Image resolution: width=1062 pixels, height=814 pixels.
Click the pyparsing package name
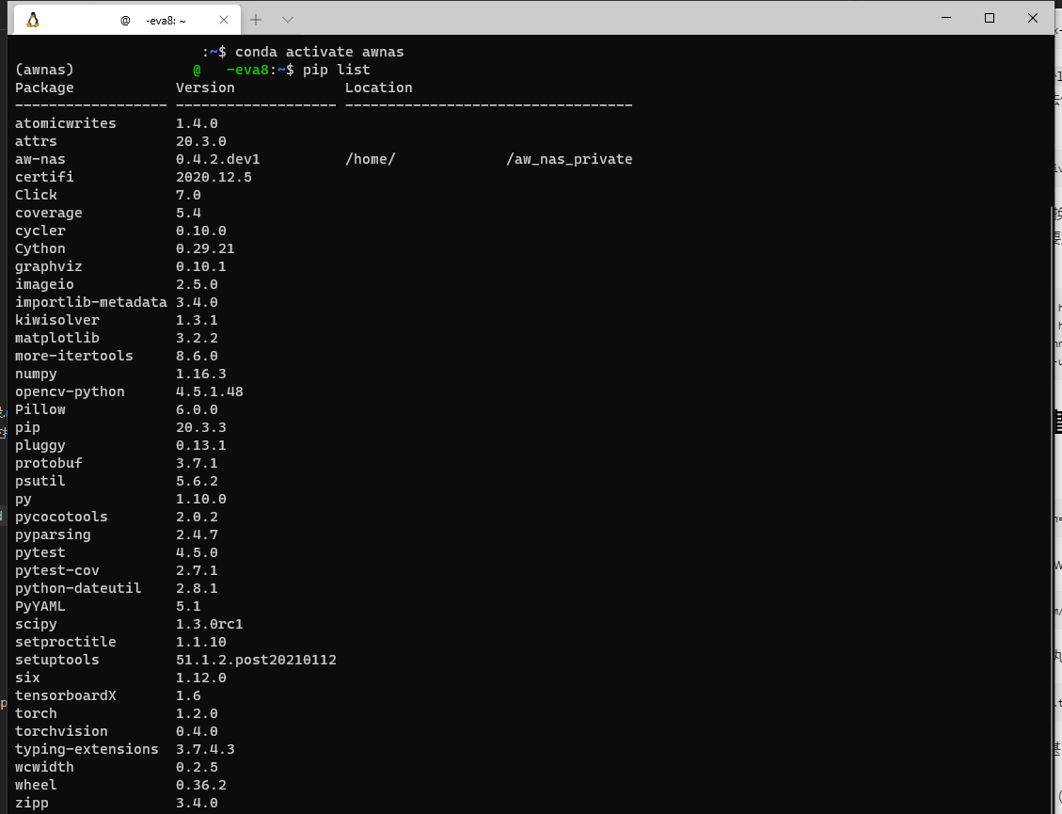[53, 535]
